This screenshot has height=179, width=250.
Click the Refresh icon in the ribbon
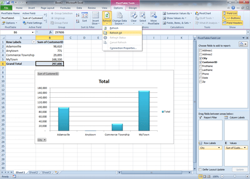pos(107,15)
